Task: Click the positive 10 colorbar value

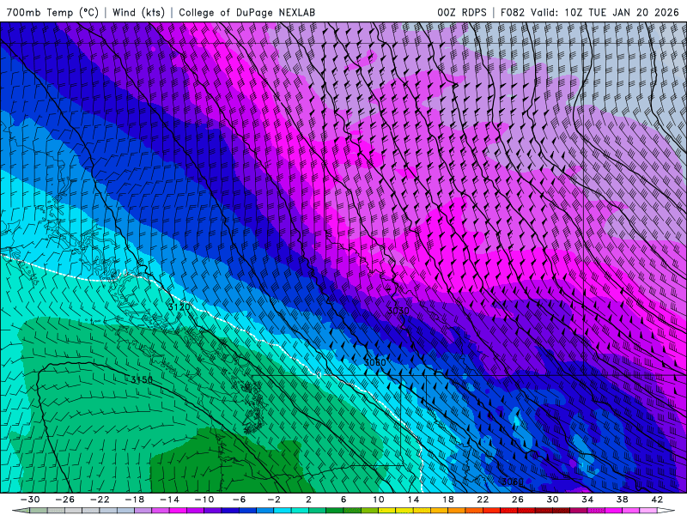Action: (x=379, y=500)
